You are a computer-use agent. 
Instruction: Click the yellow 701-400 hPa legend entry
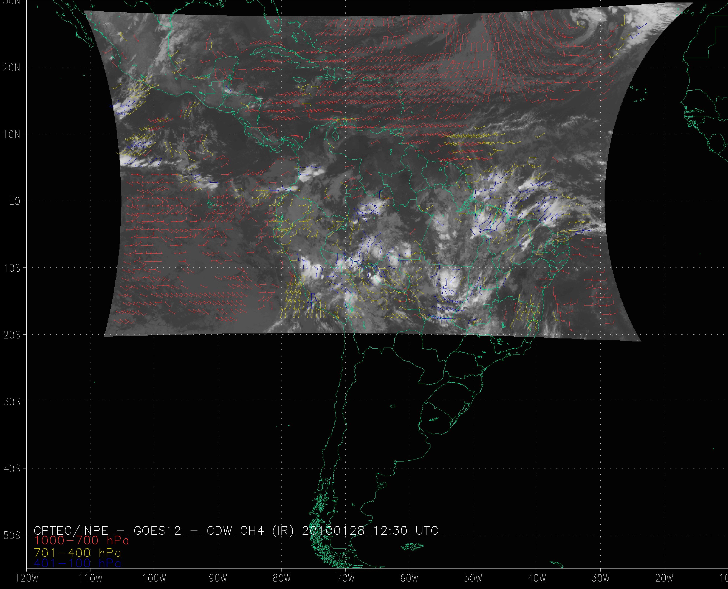pyautogui.click(x=77, y=553)
